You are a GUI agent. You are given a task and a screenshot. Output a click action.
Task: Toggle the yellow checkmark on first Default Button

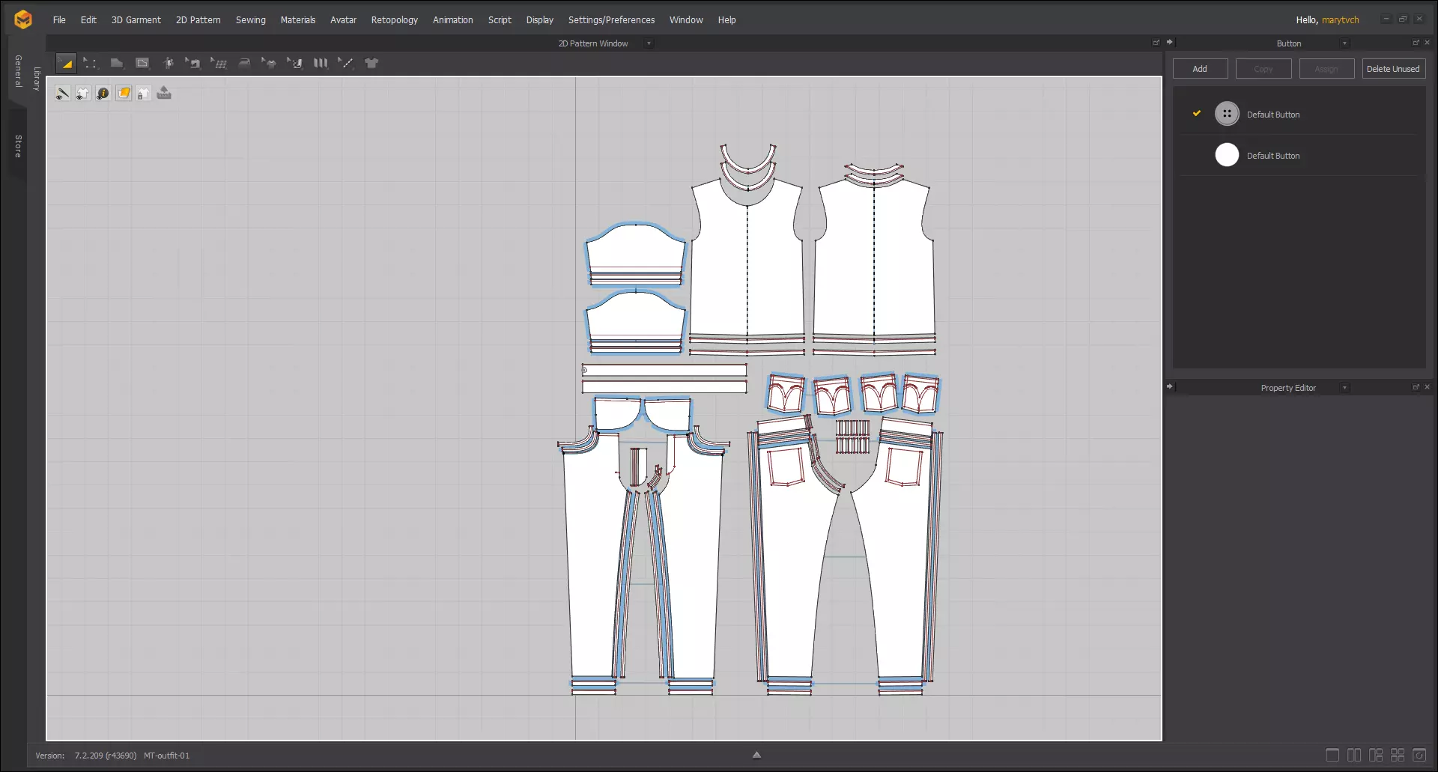click(x=1197, y=114)
